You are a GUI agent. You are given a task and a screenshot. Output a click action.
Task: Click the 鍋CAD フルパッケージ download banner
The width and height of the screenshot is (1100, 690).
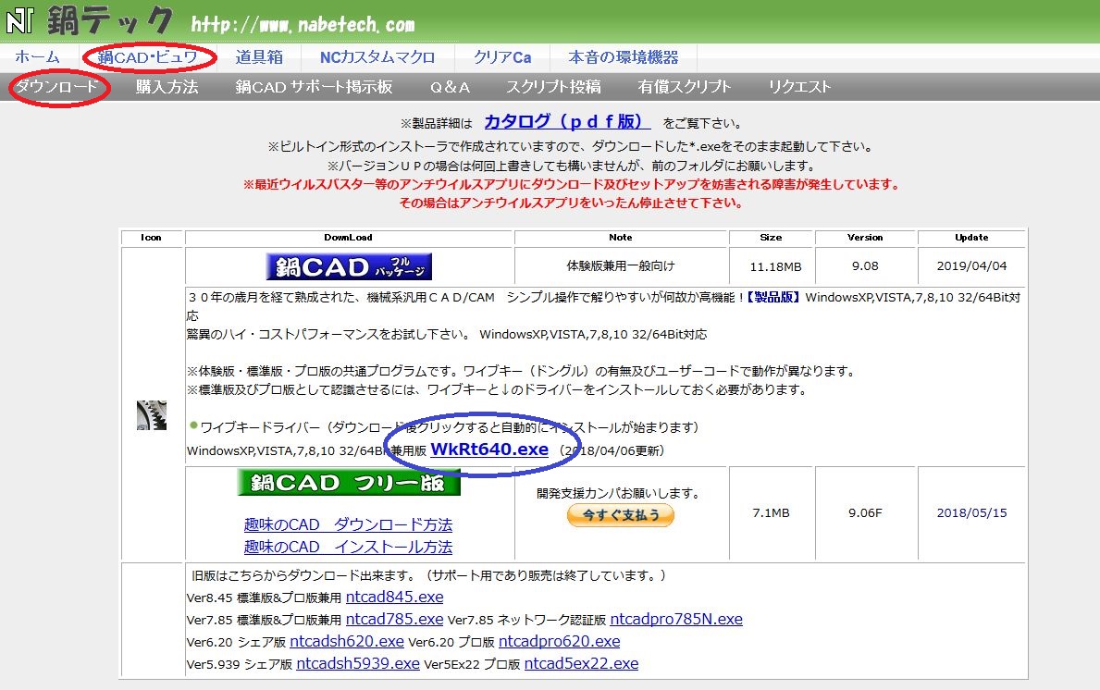349,266
